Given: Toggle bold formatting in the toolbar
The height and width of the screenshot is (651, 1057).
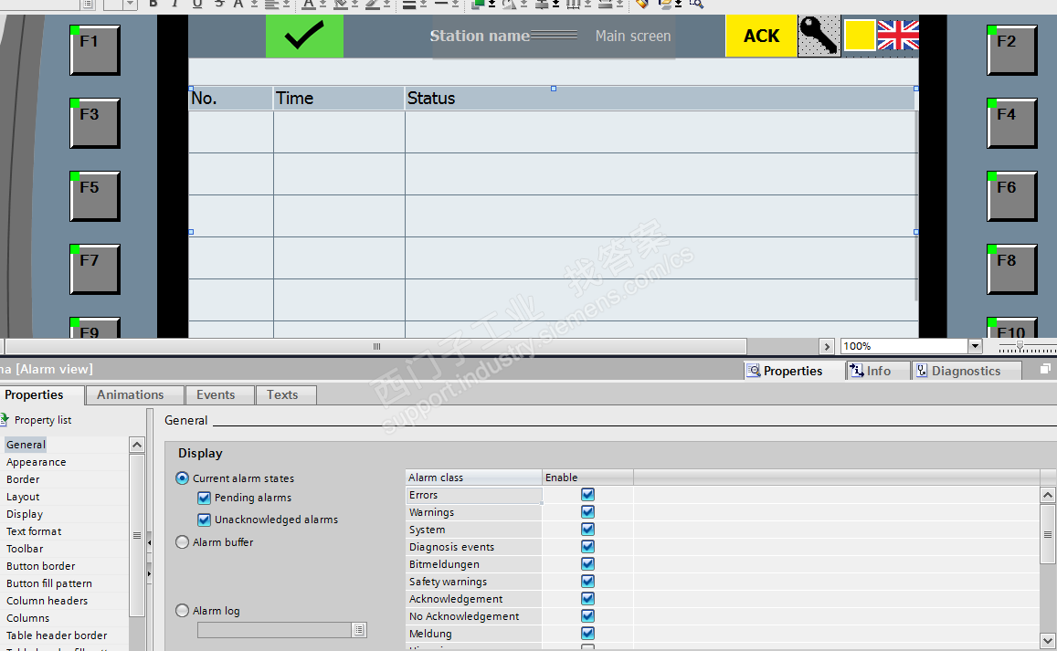Looking at the screenshot, I should click(153, 4).
